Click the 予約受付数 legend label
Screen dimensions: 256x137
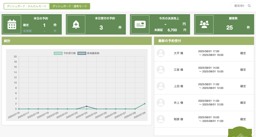tap(70, 53)
